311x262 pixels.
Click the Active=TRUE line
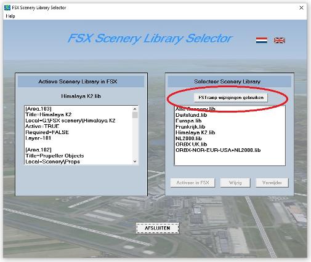42,126
